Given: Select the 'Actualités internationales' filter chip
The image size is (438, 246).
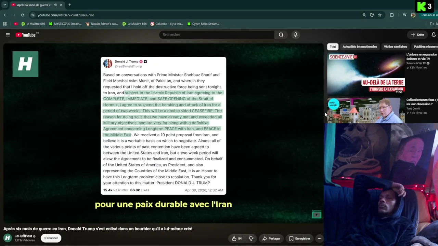Looking at the screenshot, I should (360, 47).
